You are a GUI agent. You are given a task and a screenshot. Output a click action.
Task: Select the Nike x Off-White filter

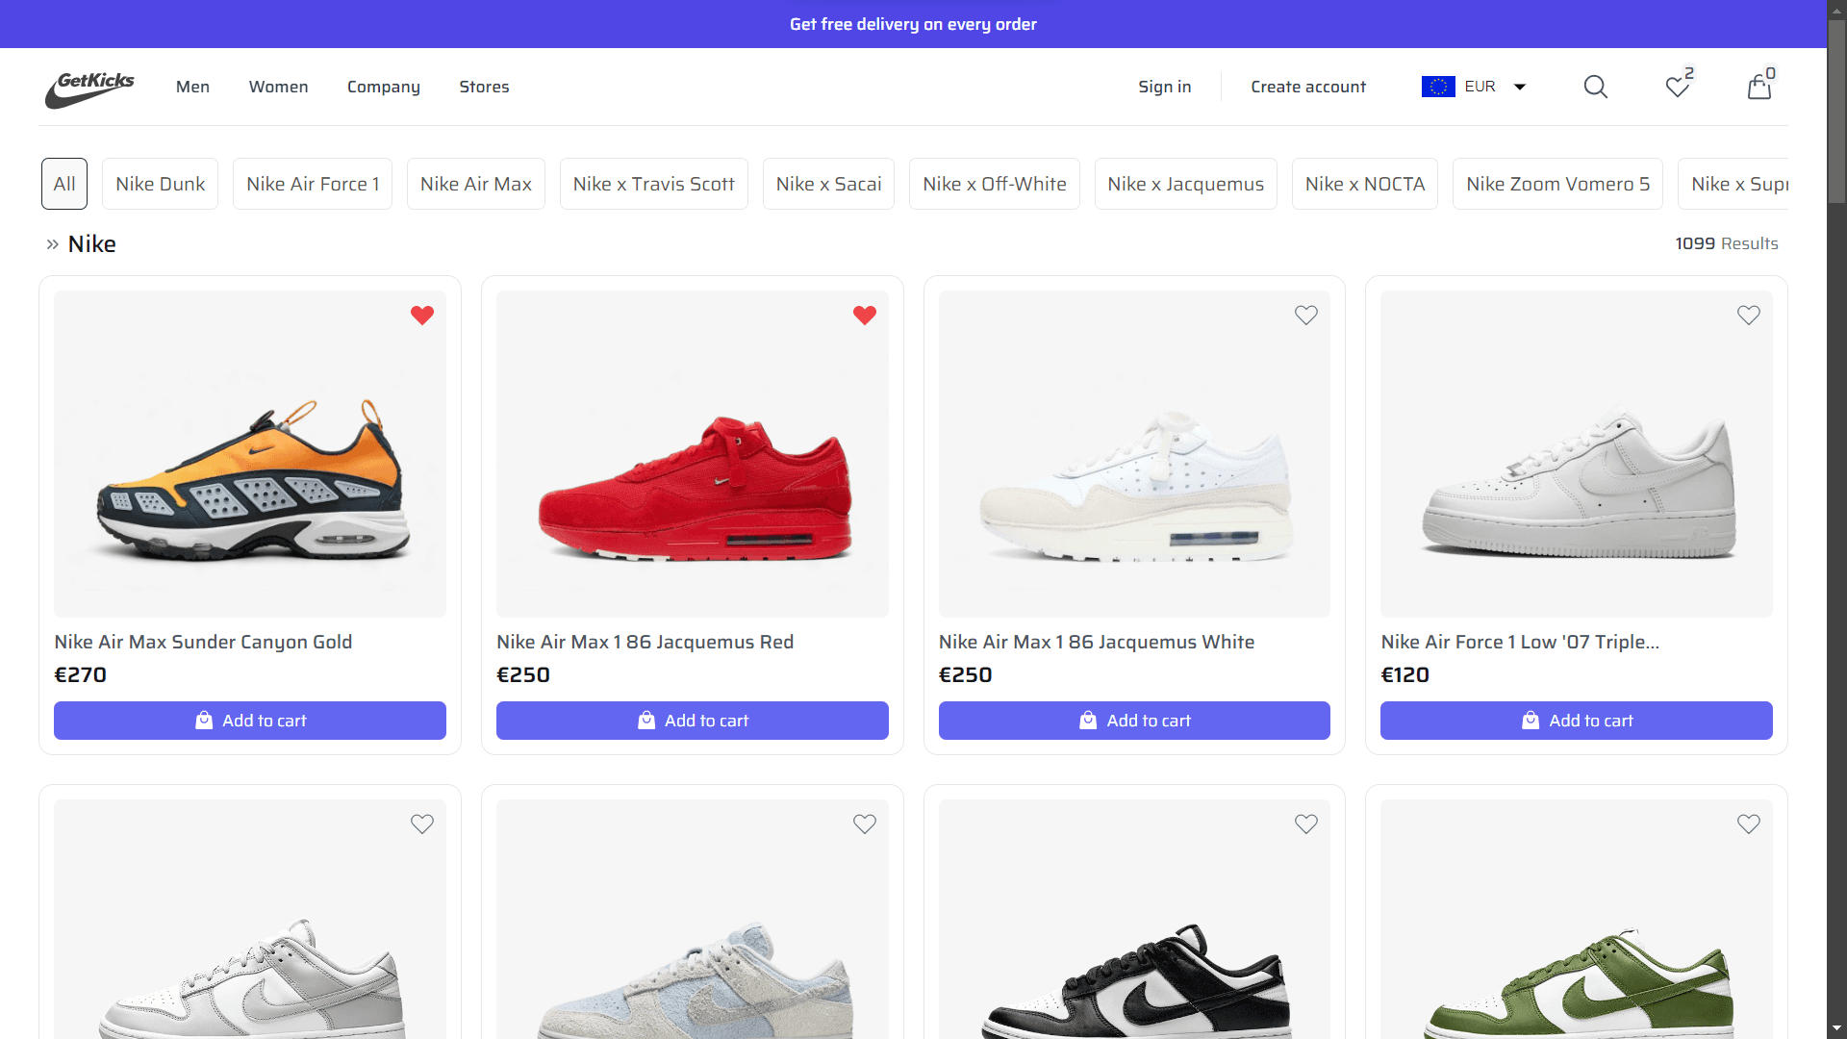click(x=995, y=184)
